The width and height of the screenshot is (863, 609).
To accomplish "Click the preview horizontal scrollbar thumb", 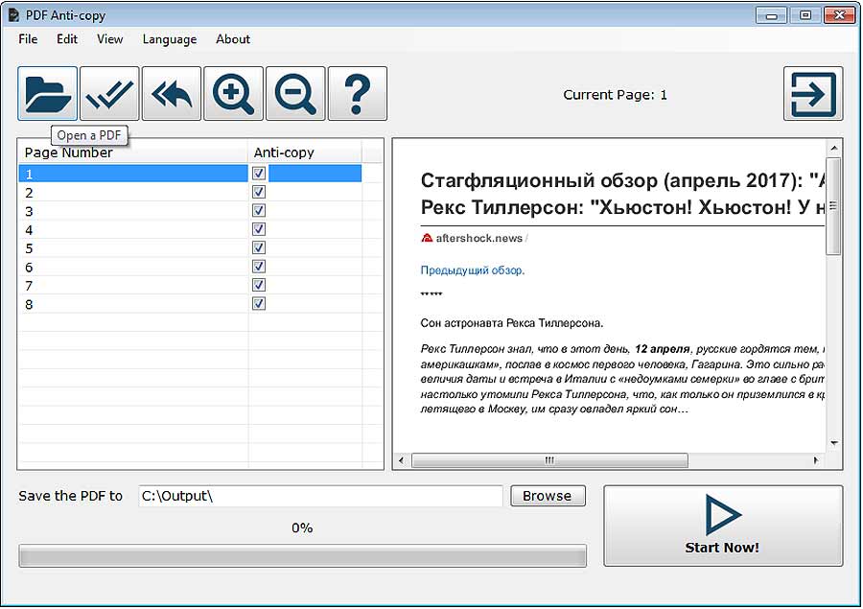I will tap(549, 460).
